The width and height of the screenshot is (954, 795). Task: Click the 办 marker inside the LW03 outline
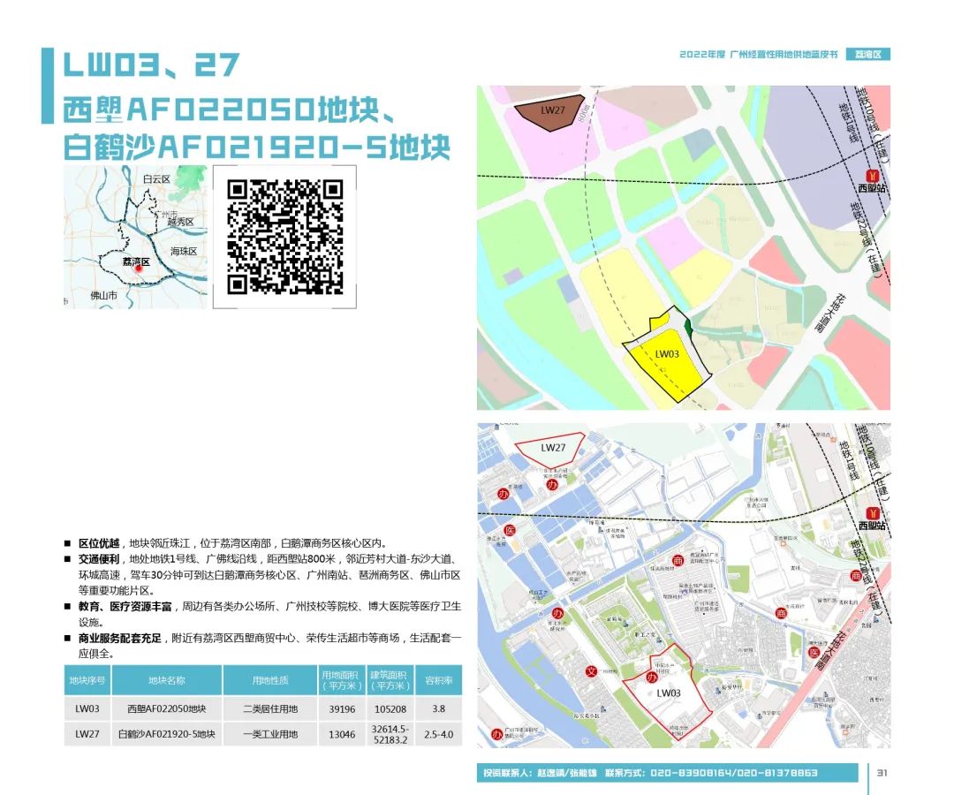coord(653,678)
